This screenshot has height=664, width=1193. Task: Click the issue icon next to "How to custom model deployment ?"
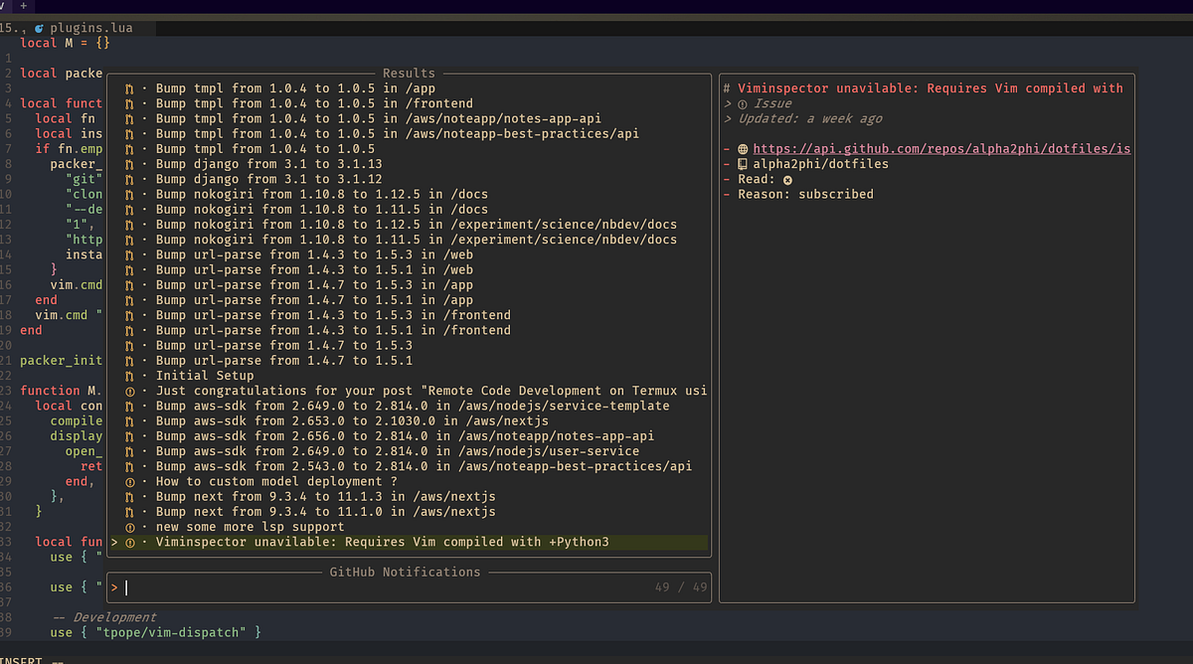point(128,481)
